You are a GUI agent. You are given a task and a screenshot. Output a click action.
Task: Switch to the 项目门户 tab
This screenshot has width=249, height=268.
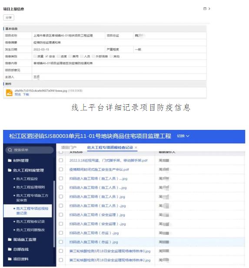tap(69, 148)
